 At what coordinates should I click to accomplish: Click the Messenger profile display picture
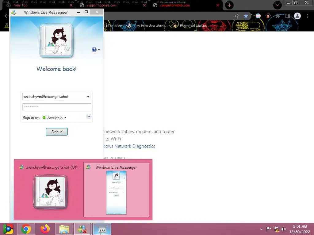[56, 41]
